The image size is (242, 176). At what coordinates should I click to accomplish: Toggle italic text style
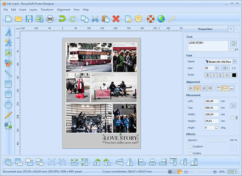point(214,75)
